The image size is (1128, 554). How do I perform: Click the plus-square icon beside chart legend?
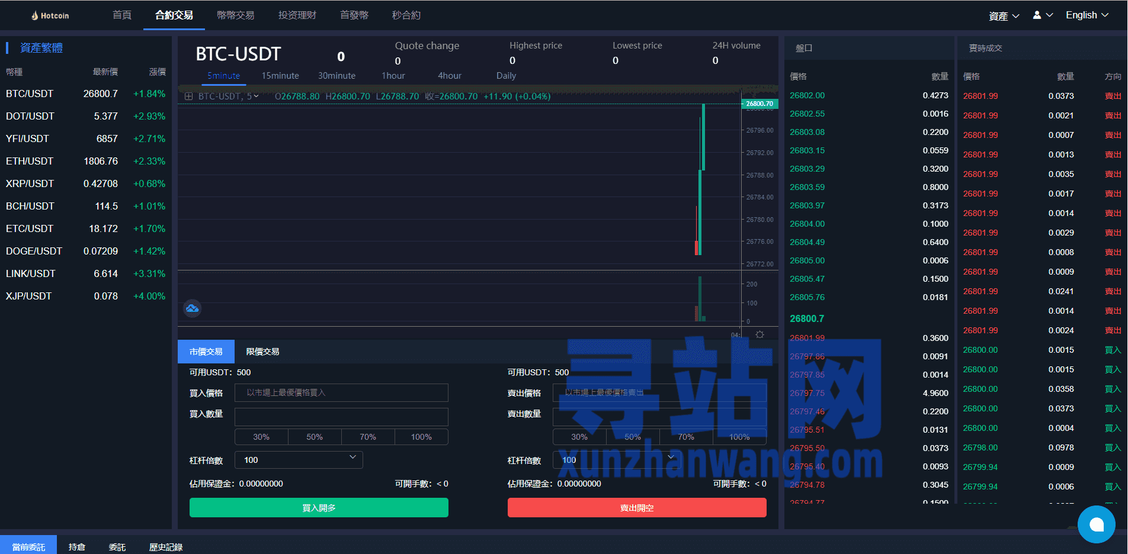[x=189, y=96]
